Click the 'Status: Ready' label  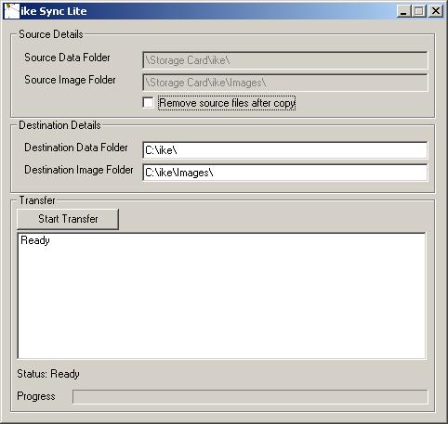(x=48, y=374)
